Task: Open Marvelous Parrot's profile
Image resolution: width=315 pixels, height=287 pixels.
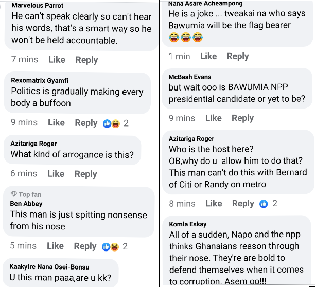Action: (38, 6)
